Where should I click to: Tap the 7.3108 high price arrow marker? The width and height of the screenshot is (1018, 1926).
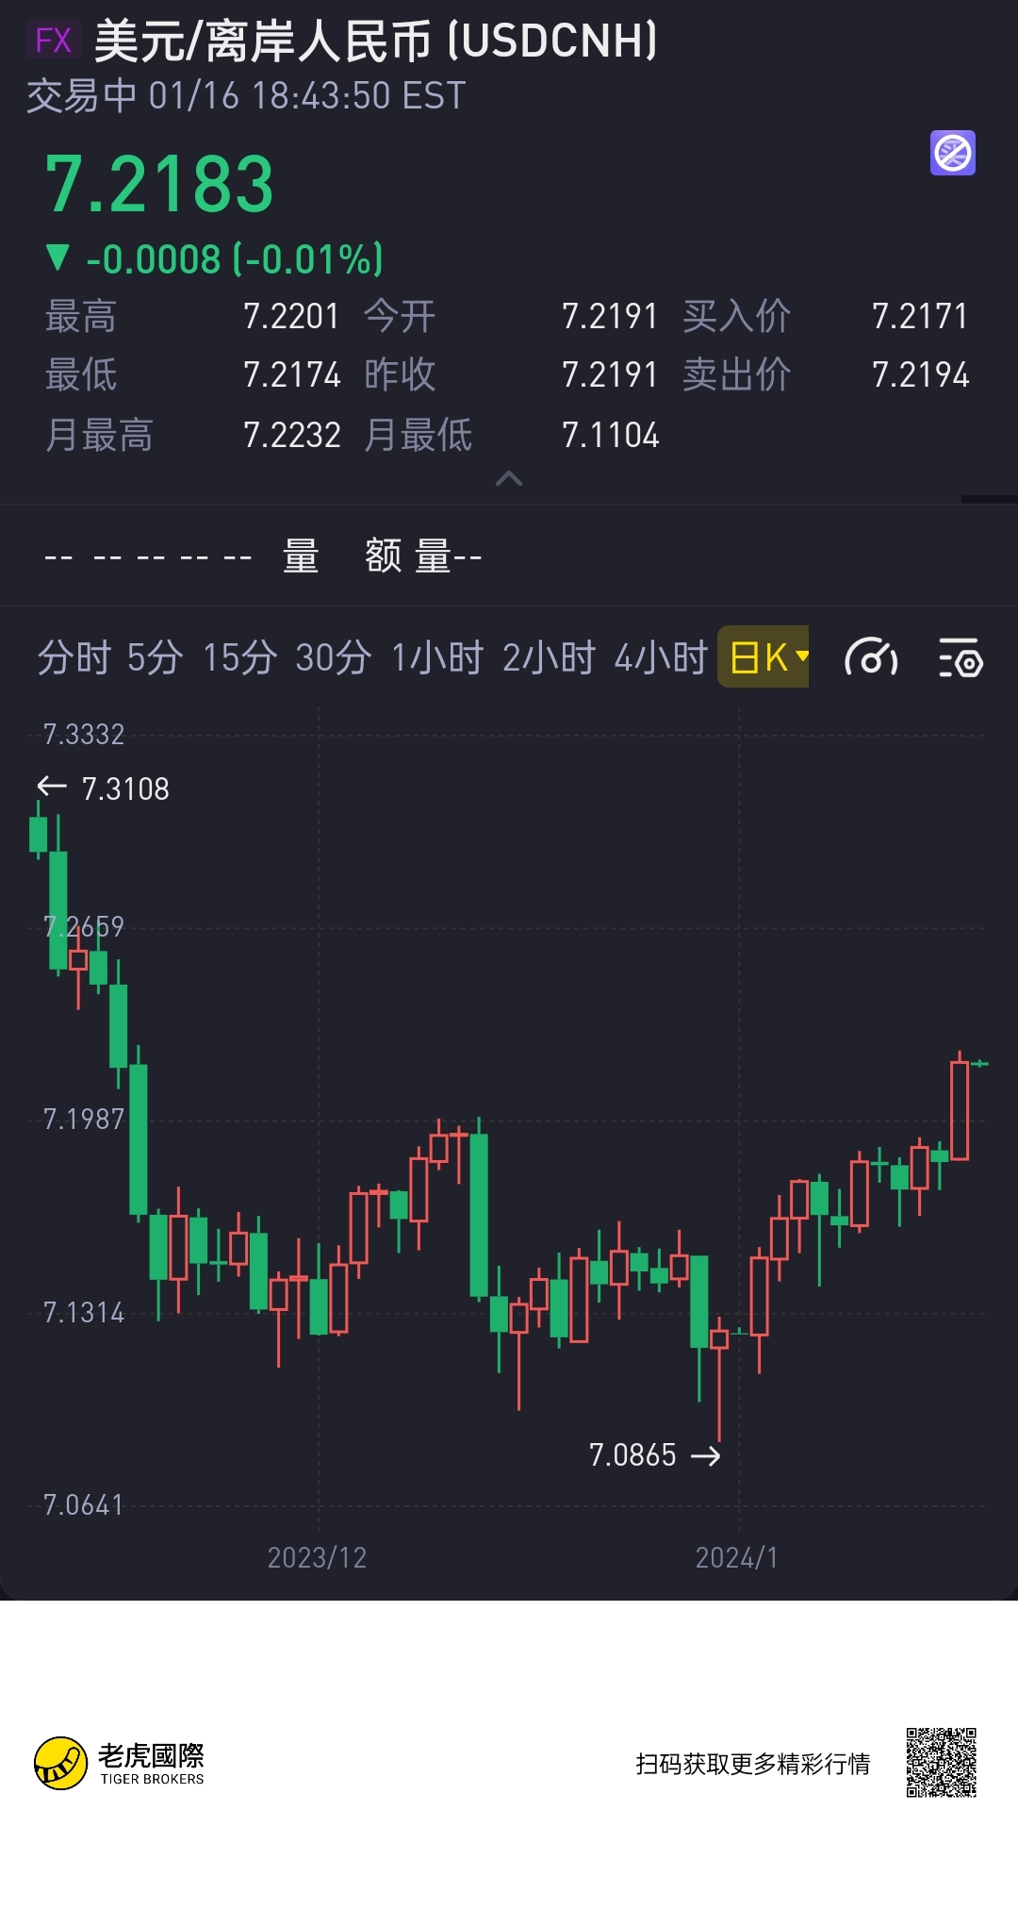[x=104, y=788]
